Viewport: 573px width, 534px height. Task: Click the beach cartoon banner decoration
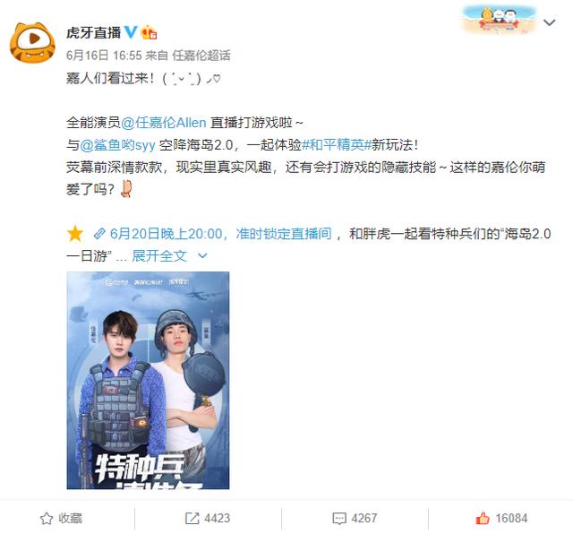tap(499, 20)
